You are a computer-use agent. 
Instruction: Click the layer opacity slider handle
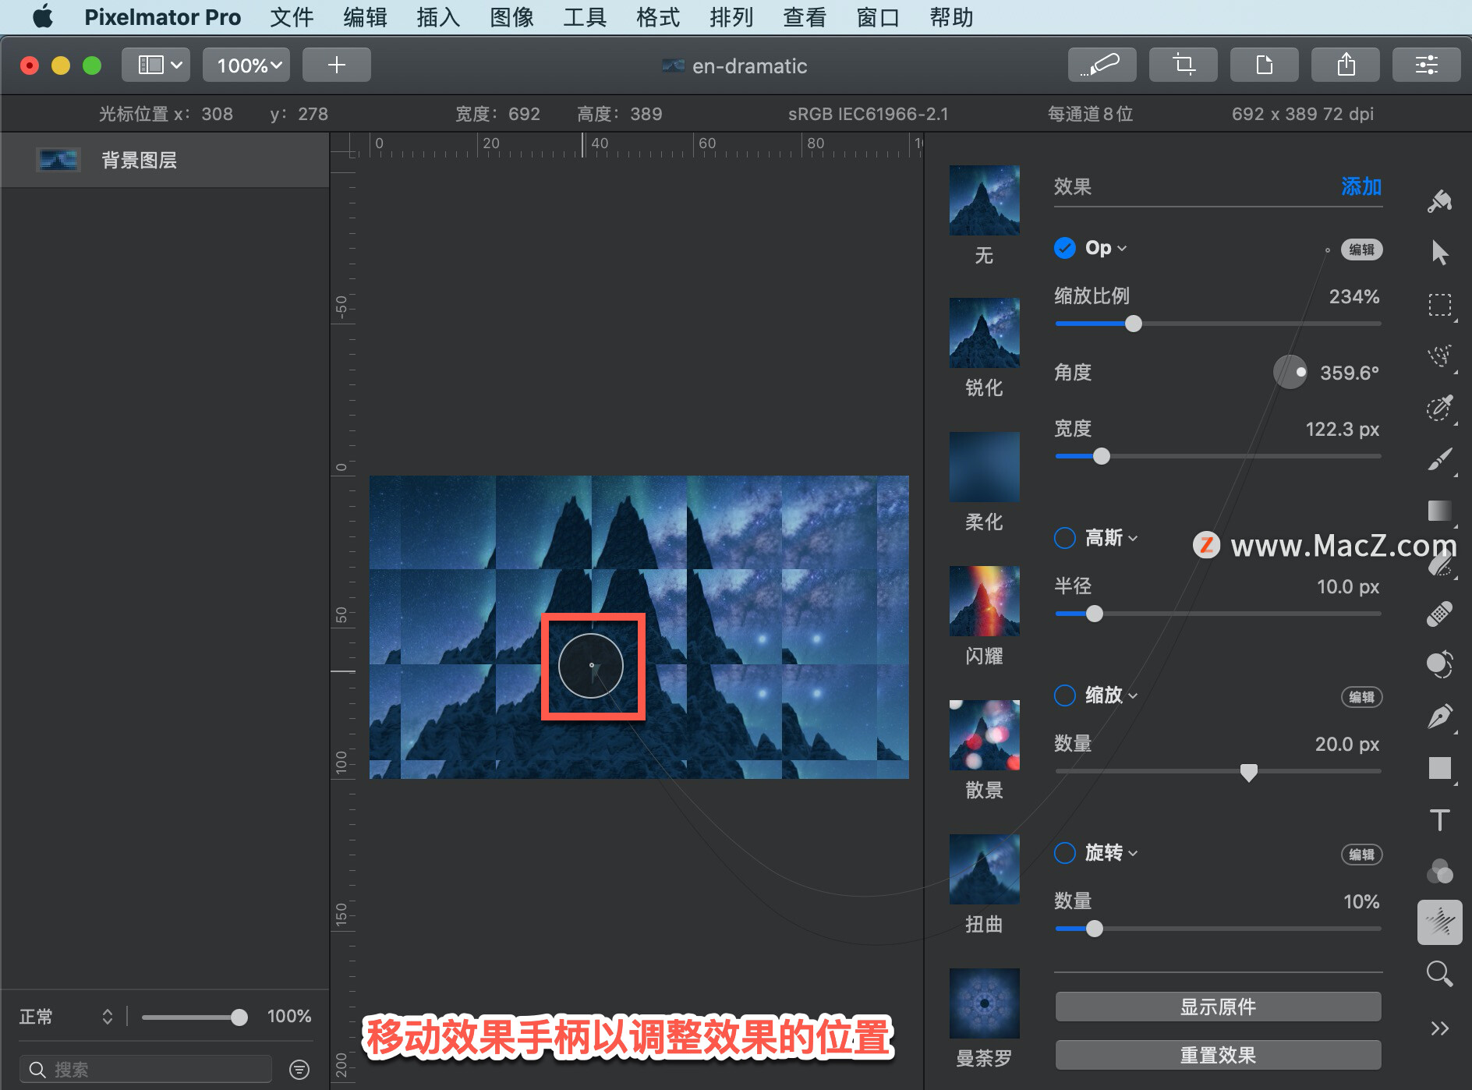coord(239,1017)
